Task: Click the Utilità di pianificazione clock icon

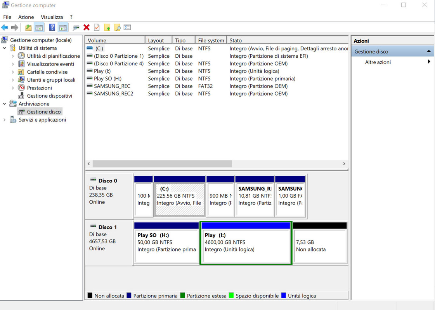Action: tap(21, 56)
